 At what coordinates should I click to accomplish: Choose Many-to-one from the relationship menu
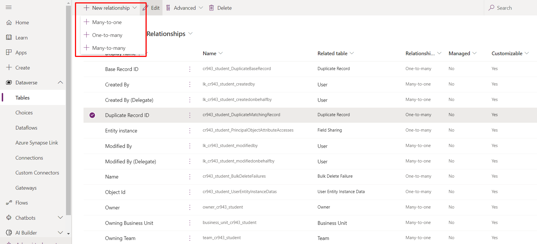(x=107, y=22)
